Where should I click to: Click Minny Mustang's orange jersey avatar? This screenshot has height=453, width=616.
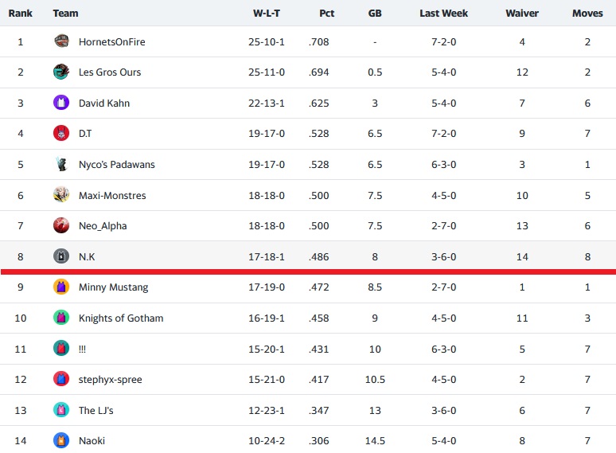(61, 287)
